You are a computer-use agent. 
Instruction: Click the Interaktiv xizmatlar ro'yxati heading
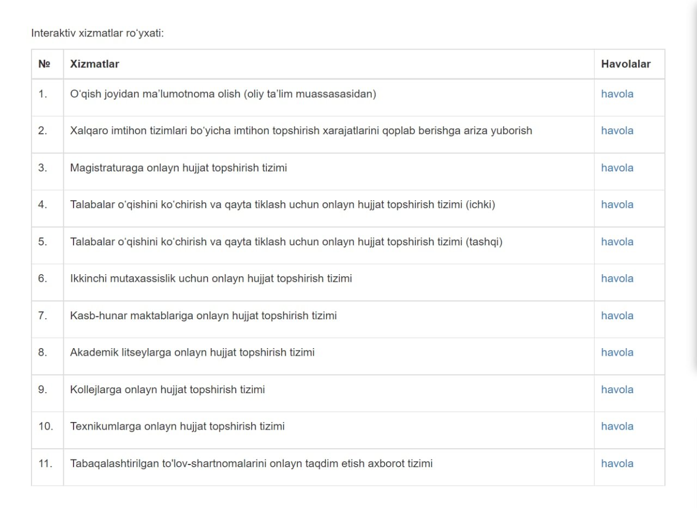[x=97, y=33]
